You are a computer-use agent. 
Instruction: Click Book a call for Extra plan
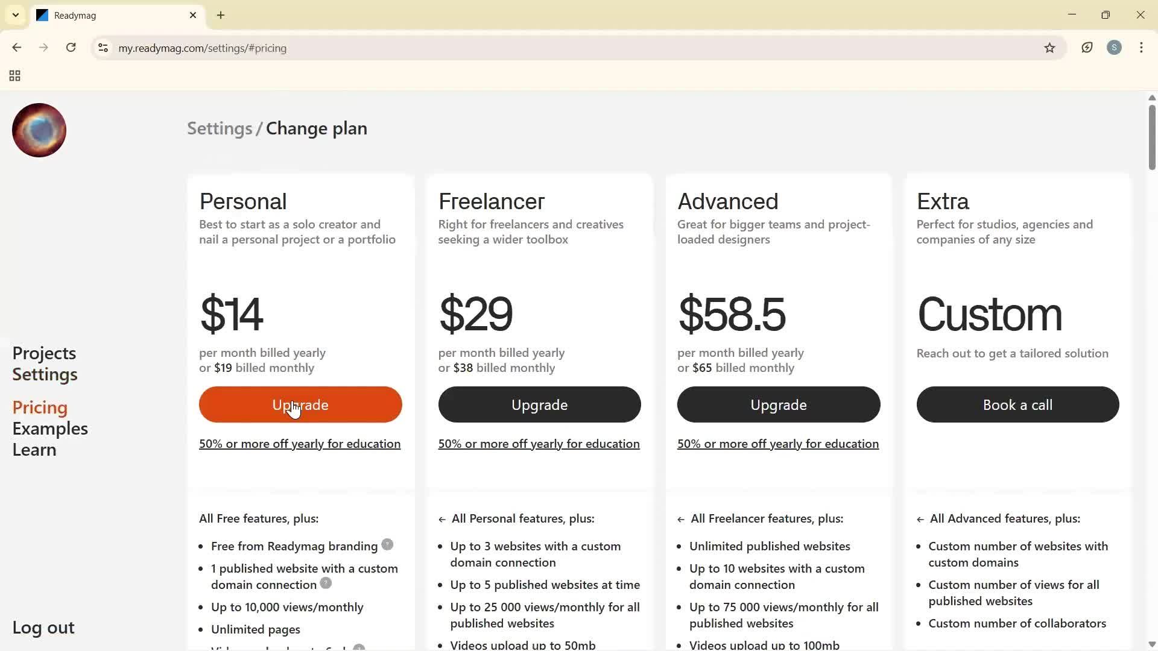1017,404
